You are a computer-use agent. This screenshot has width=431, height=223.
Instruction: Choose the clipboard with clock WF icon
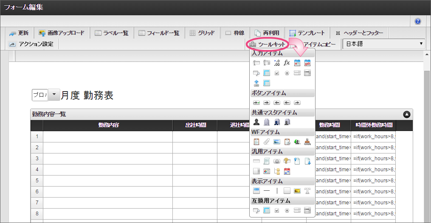coord(287,142)
